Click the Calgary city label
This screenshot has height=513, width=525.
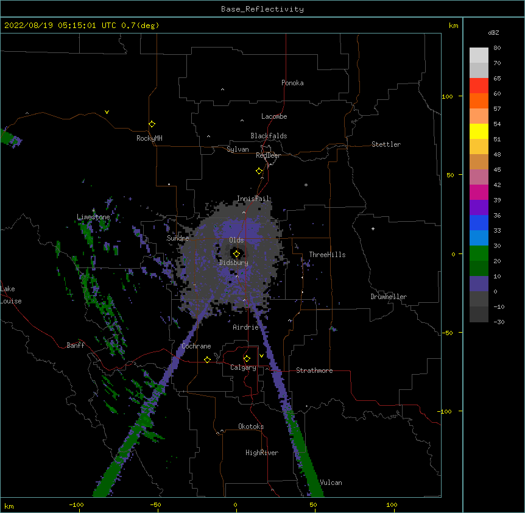(x=243, y=367)
